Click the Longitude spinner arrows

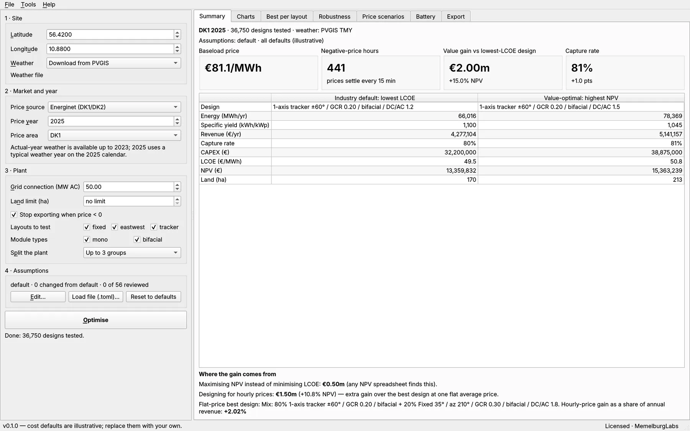pos(177,49)
